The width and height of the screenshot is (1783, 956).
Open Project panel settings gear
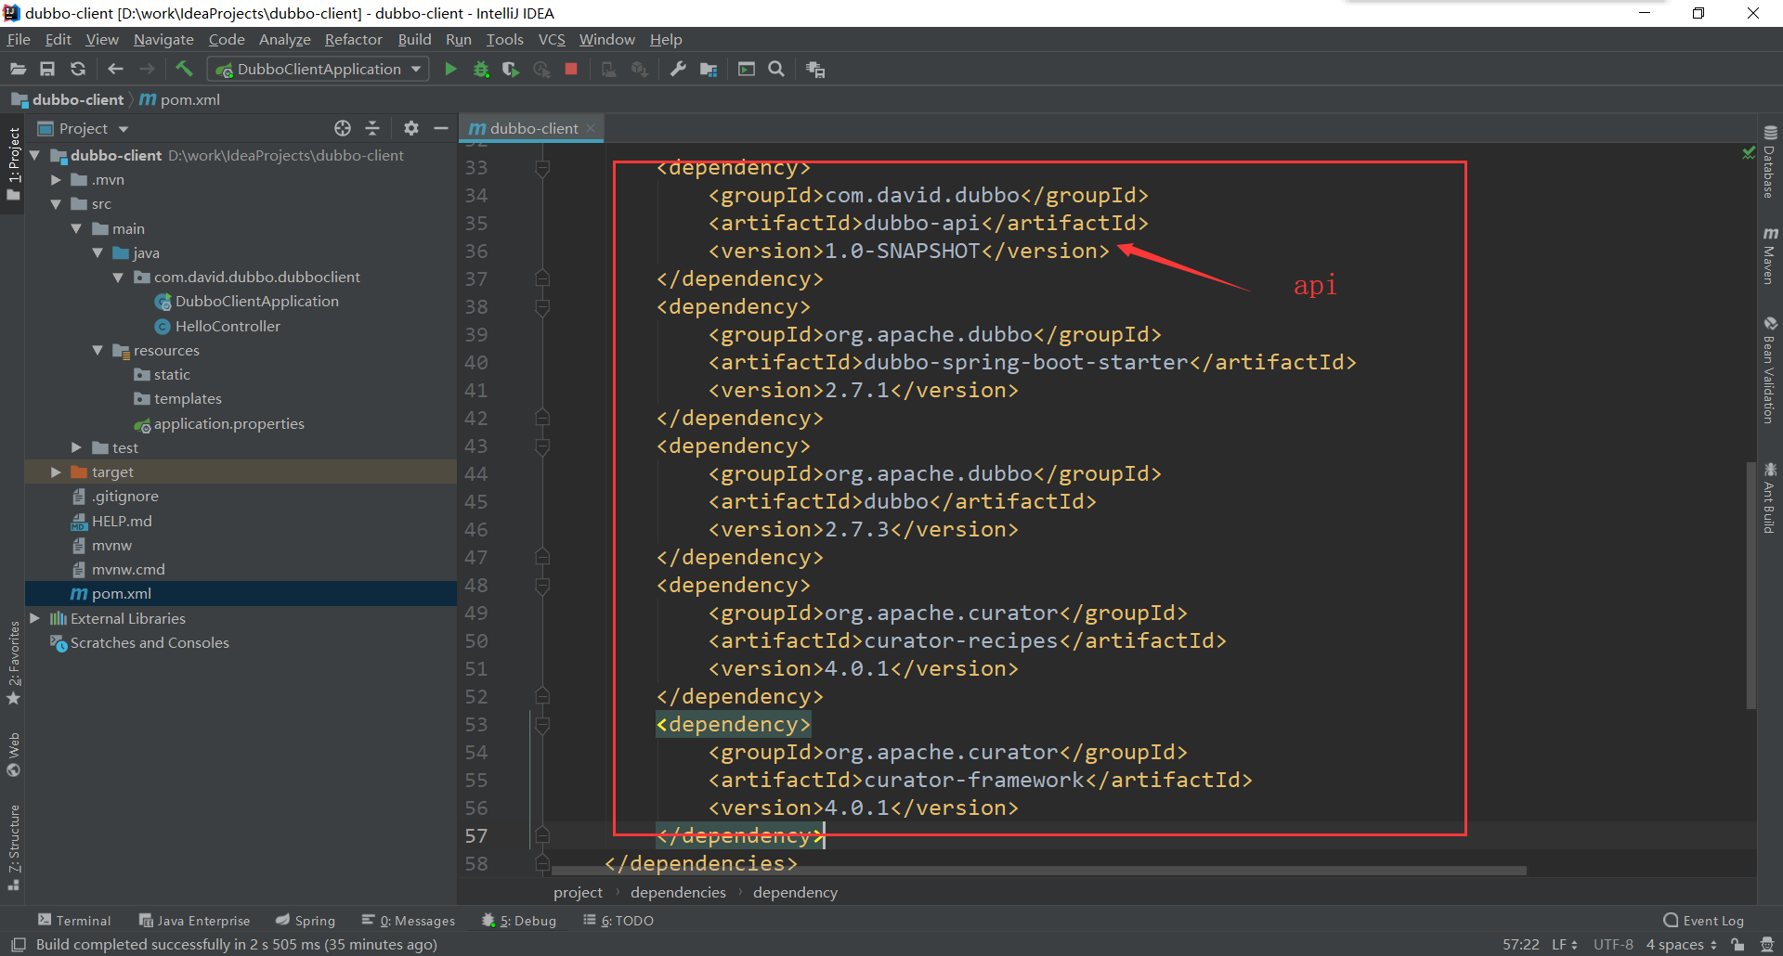411,128
